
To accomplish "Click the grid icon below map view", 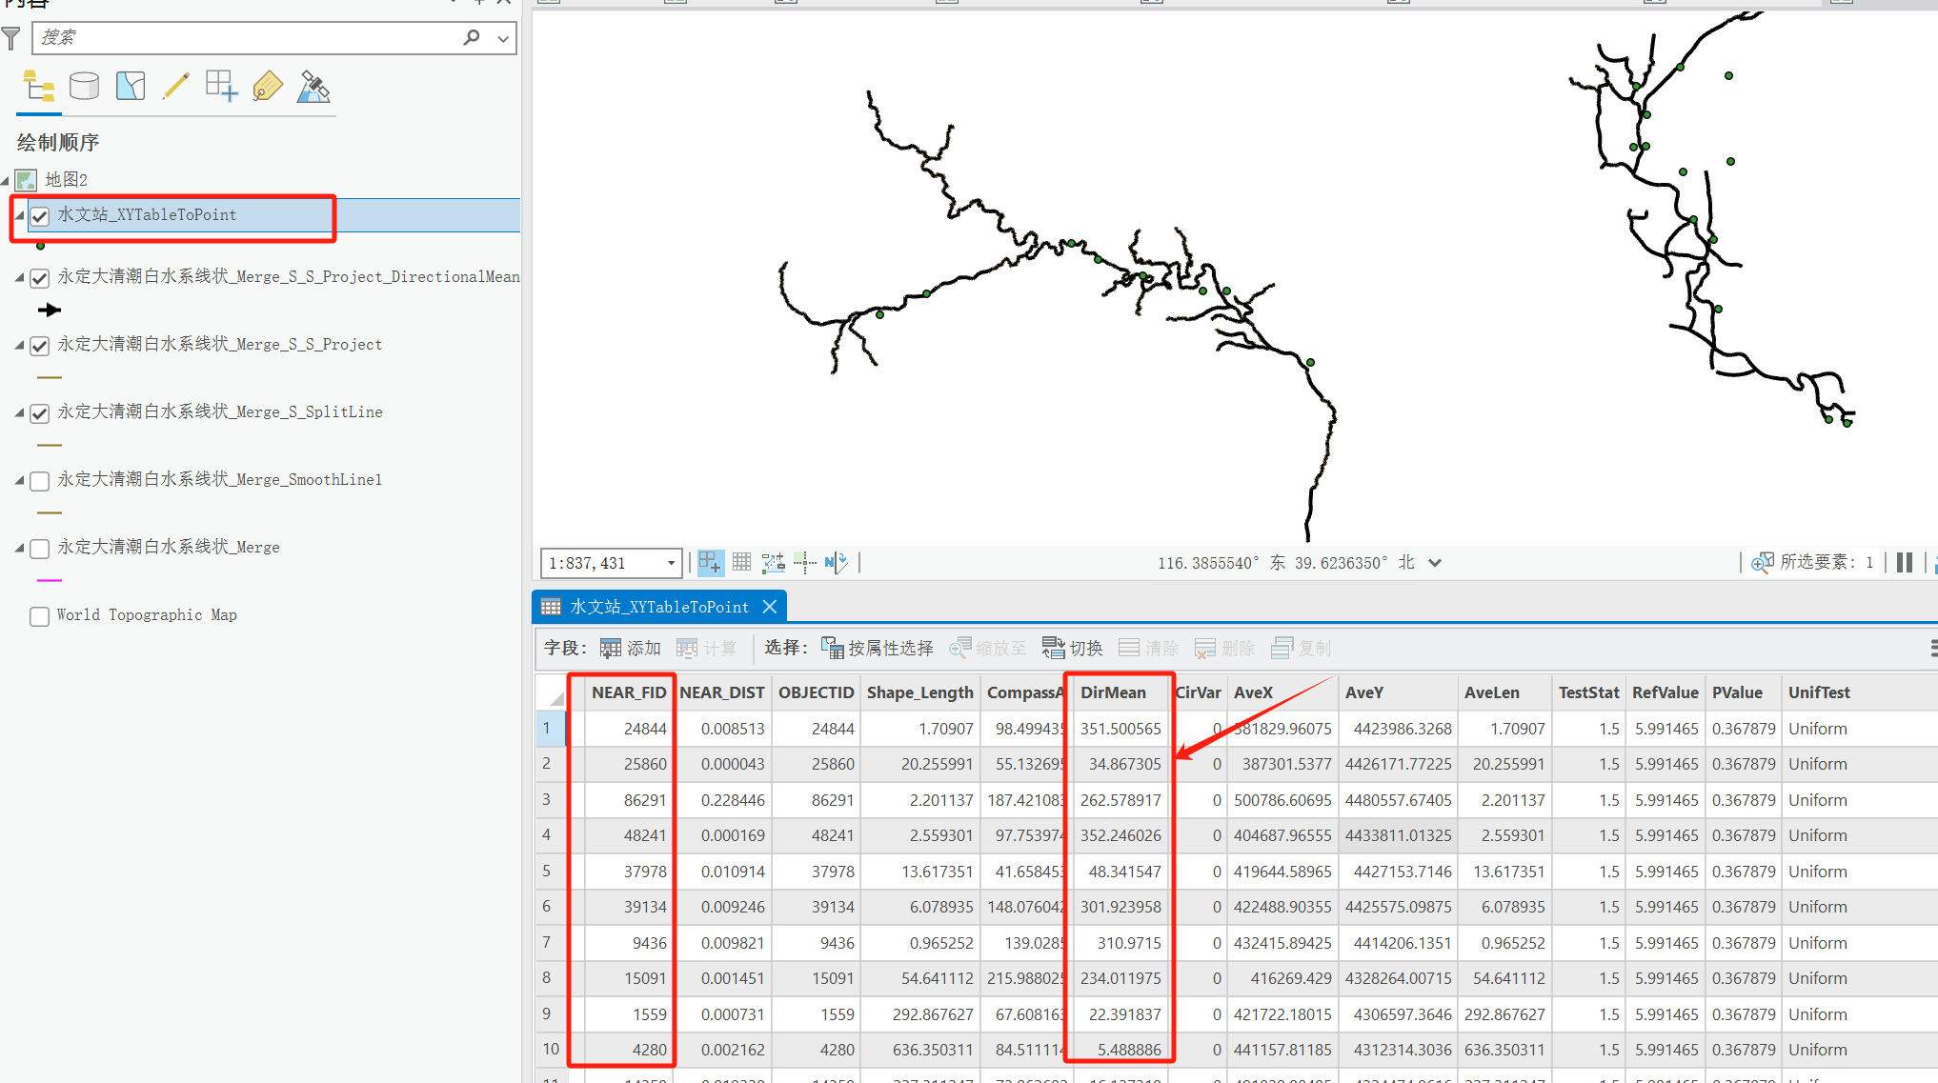I will pos(742,563).
